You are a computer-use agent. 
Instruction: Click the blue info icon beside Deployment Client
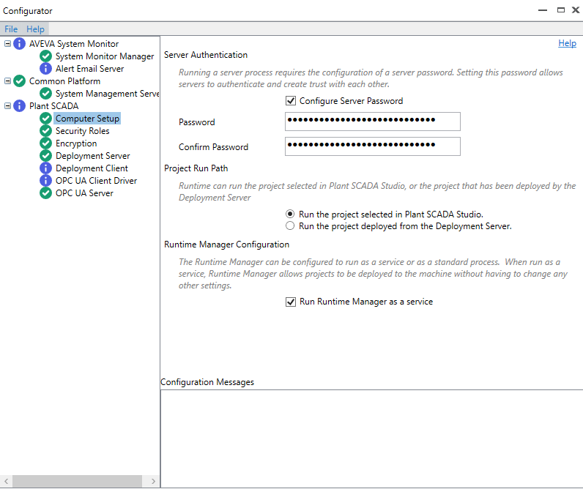pyautogui.click(x=46, y=168)
